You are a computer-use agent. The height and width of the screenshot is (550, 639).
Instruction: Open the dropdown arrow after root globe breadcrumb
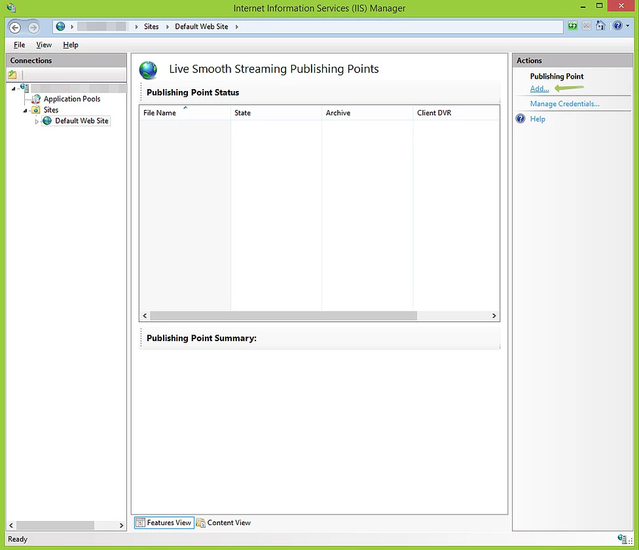pyautogui.click(x=72, y=27)
